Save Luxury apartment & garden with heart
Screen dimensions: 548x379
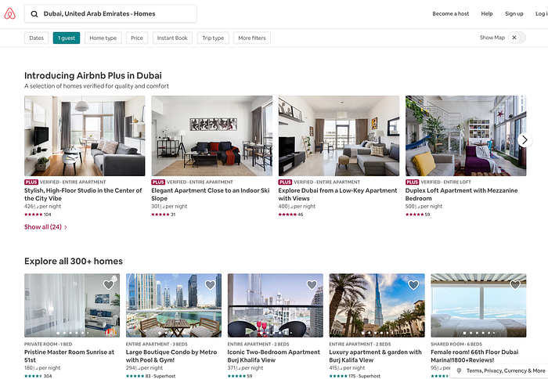[413, 285]
